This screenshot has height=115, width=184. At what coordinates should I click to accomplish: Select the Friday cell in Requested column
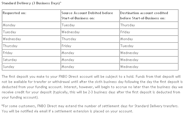(x=31, y=53)
